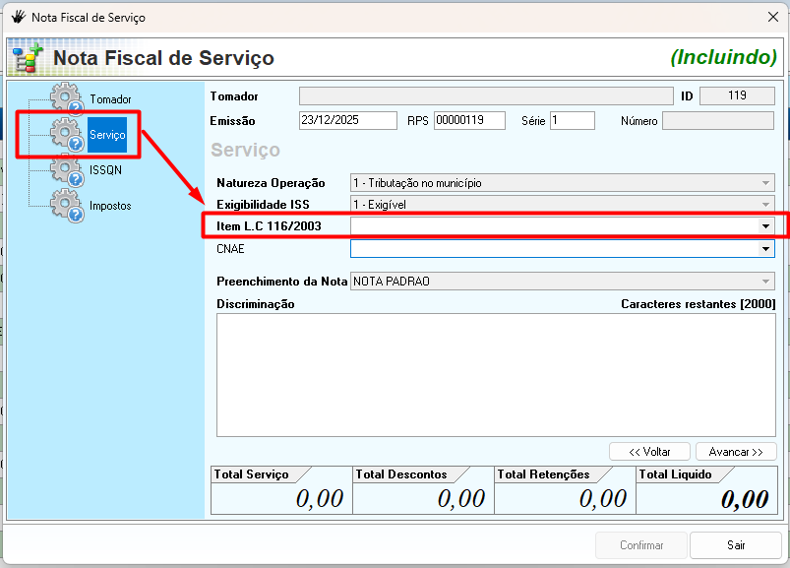Click the ISSQN gear icon in sidebar

click(x=67, y=169)
